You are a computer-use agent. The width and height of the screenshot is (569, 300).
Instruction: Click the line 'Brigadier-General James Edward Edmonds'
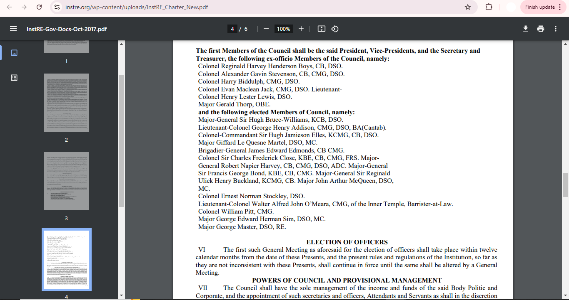(x=271, y=150)
